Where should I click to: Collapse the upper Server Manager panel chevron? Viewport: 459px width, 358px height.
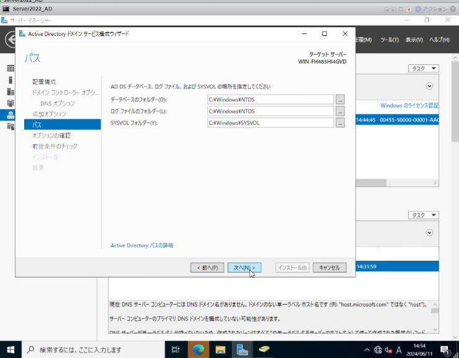click(x=429, y=86)
